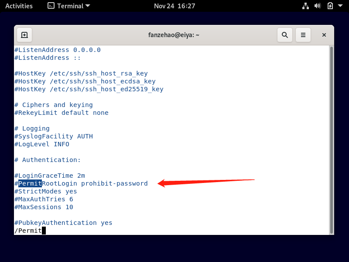The width and height of the screenshot is (349, 262).
Task: Click the /Permit search command line
Action: pos(28,231)
